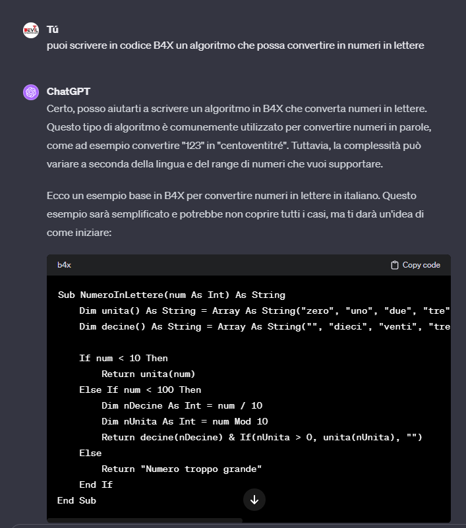This screenshot has height=528, width=466.
Task: Click the Dim nDecine As Int line
Action: [x=182, y=405]
